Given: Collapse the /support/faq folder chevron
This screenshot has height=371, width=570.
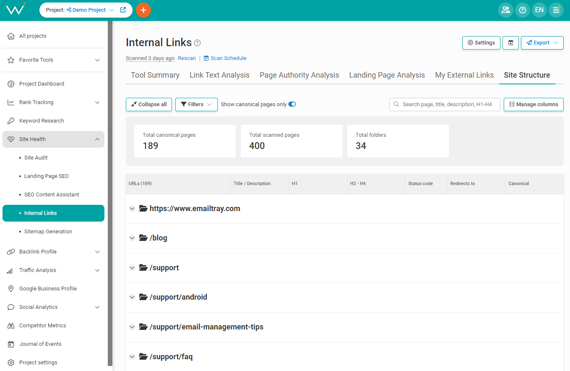Looking at the screenshot, I should click(x=132, y=357).
